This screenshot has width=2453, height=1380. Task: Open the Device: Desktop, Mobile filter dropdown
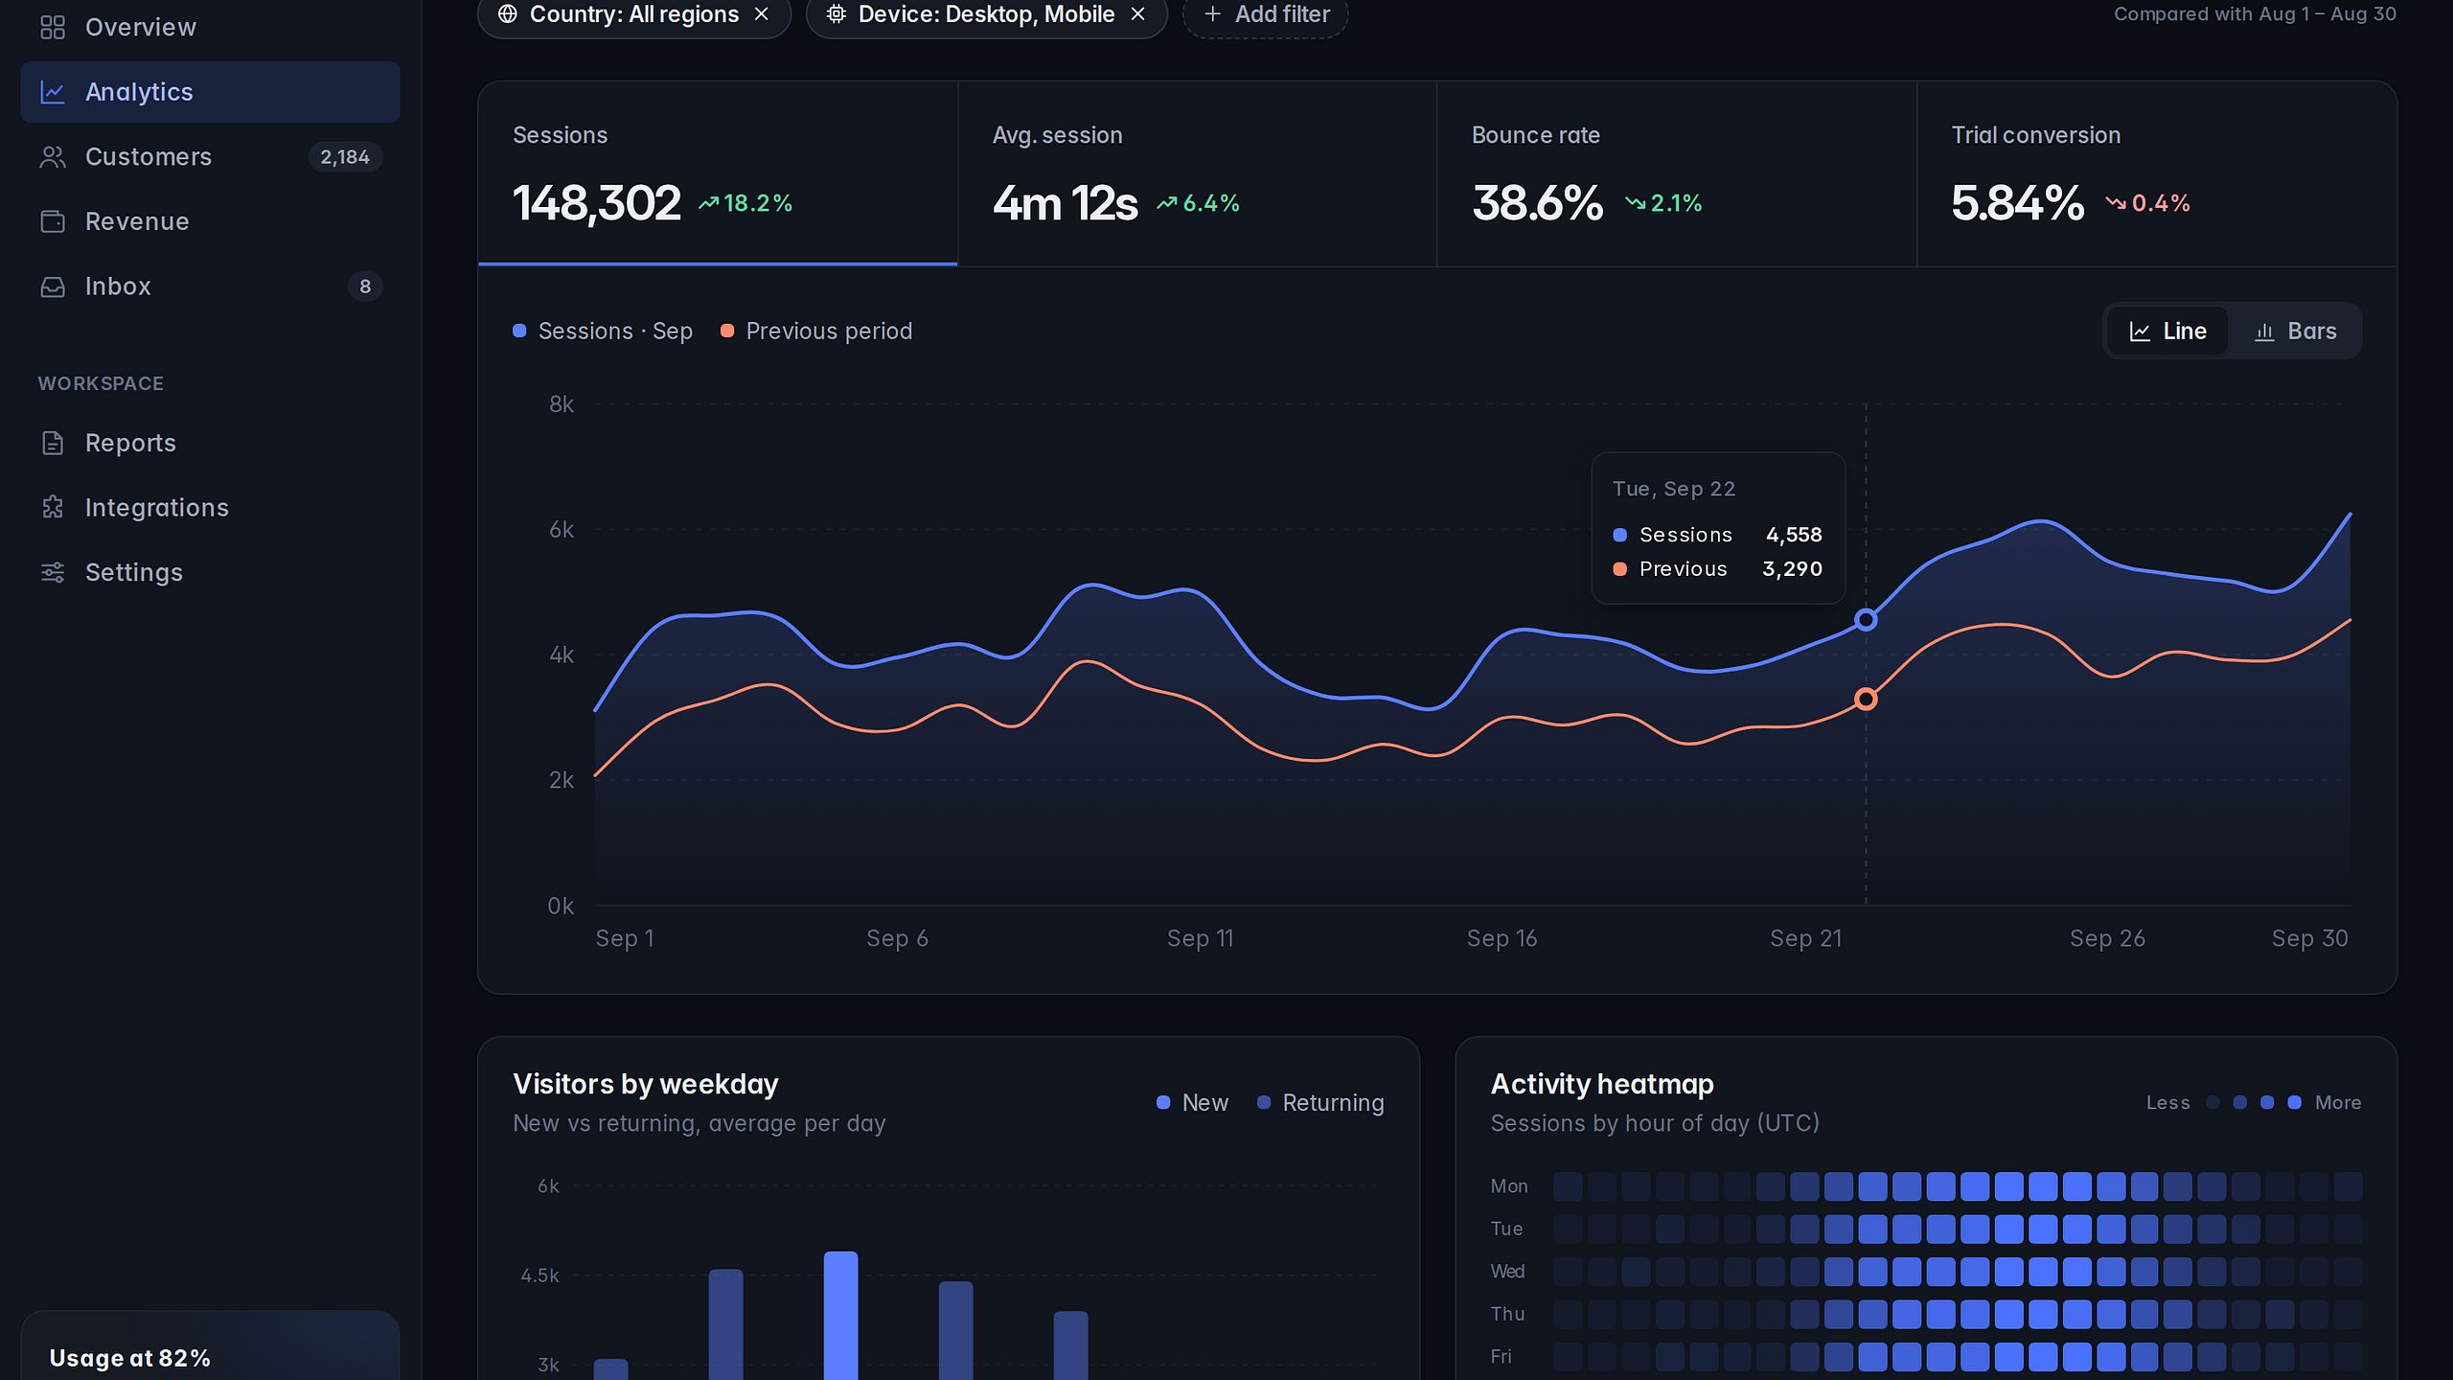(987, 14)
